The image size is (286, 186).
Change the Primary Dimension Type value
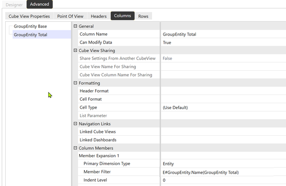click(x=223, y=164)
